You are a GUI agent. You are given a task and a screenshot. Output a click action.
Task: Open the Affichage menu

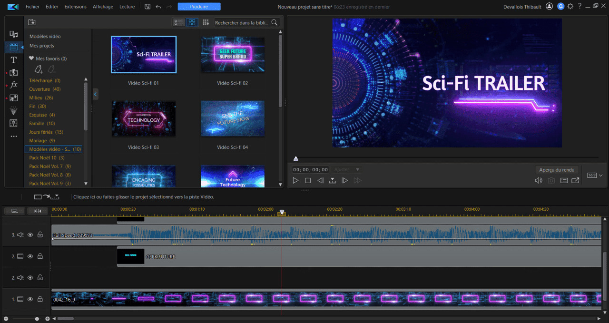(103, 7)
